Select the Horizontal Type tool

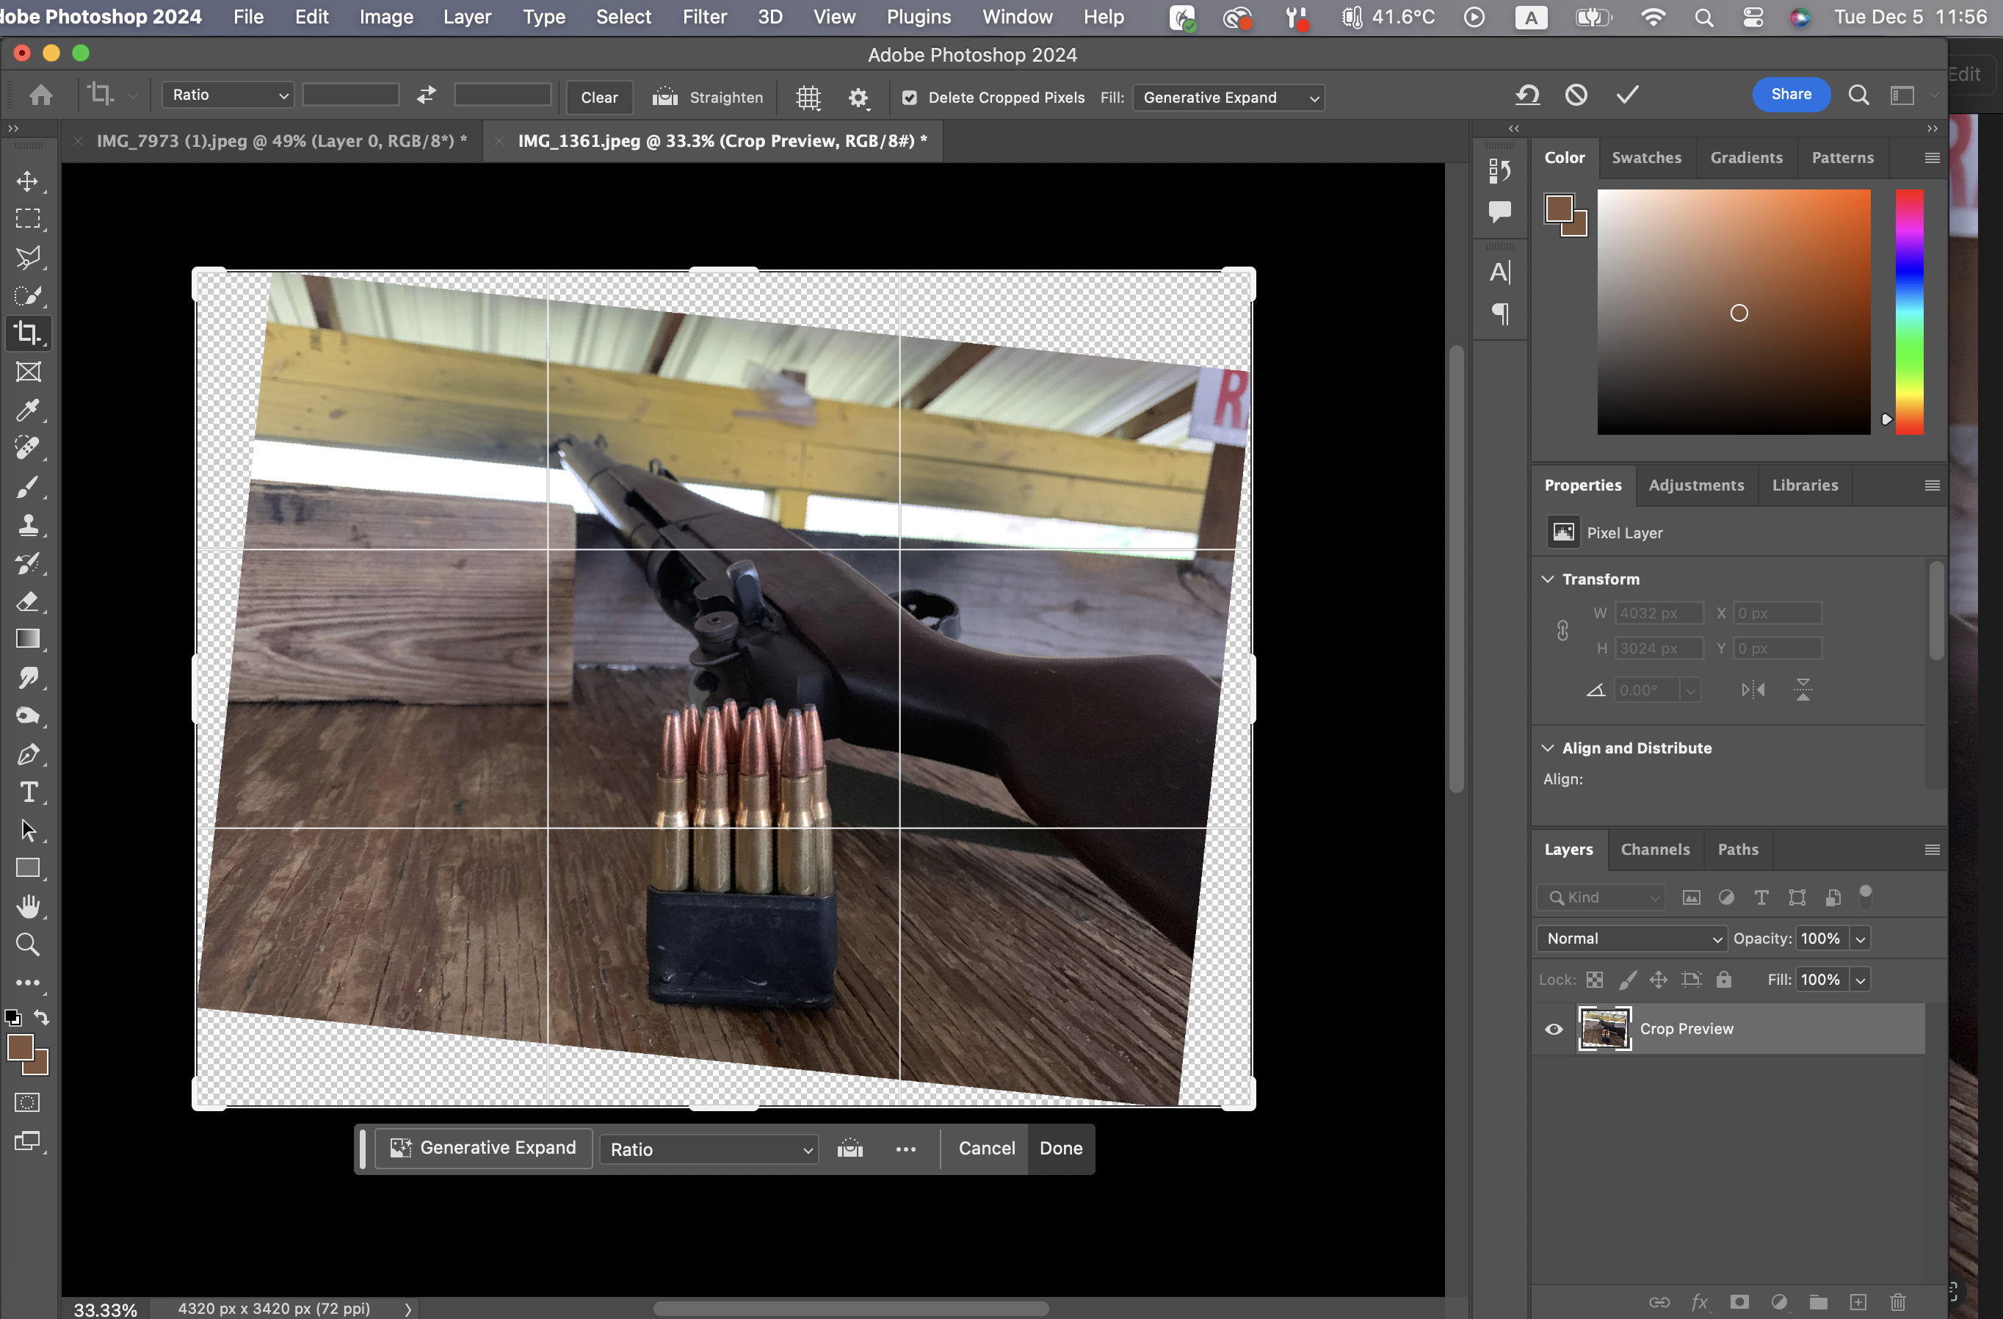pos(28,792)
